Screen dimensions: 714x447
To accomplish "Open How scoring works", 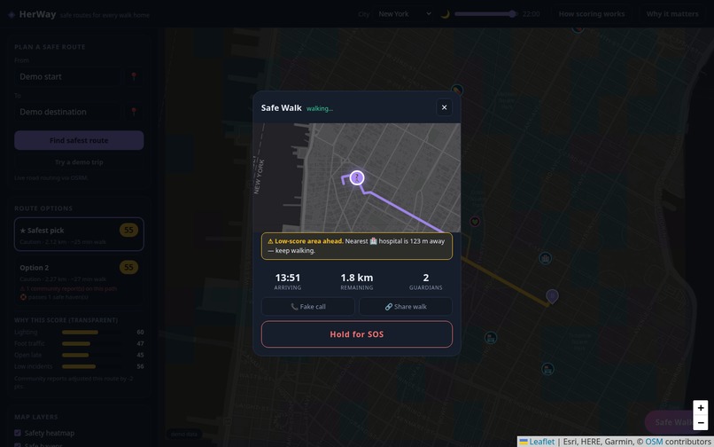I will click(x=592, y=13).
